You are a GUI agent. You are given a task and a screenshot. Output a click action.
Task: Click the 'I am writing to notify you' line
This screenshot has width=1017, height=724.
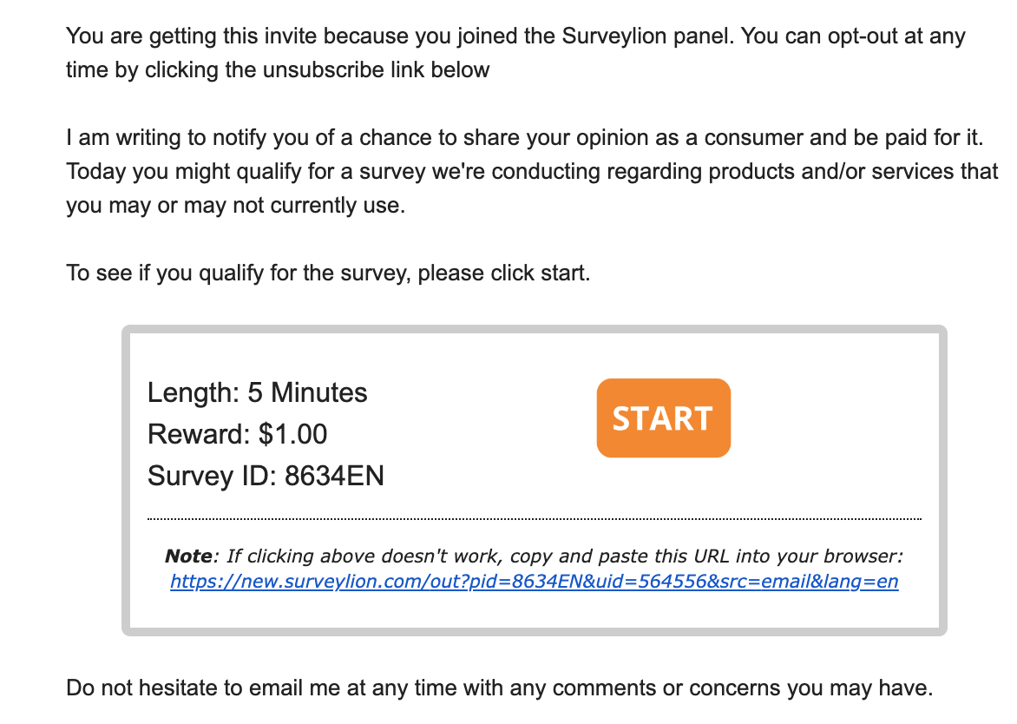pyautogui.click(x=525, y=137)
